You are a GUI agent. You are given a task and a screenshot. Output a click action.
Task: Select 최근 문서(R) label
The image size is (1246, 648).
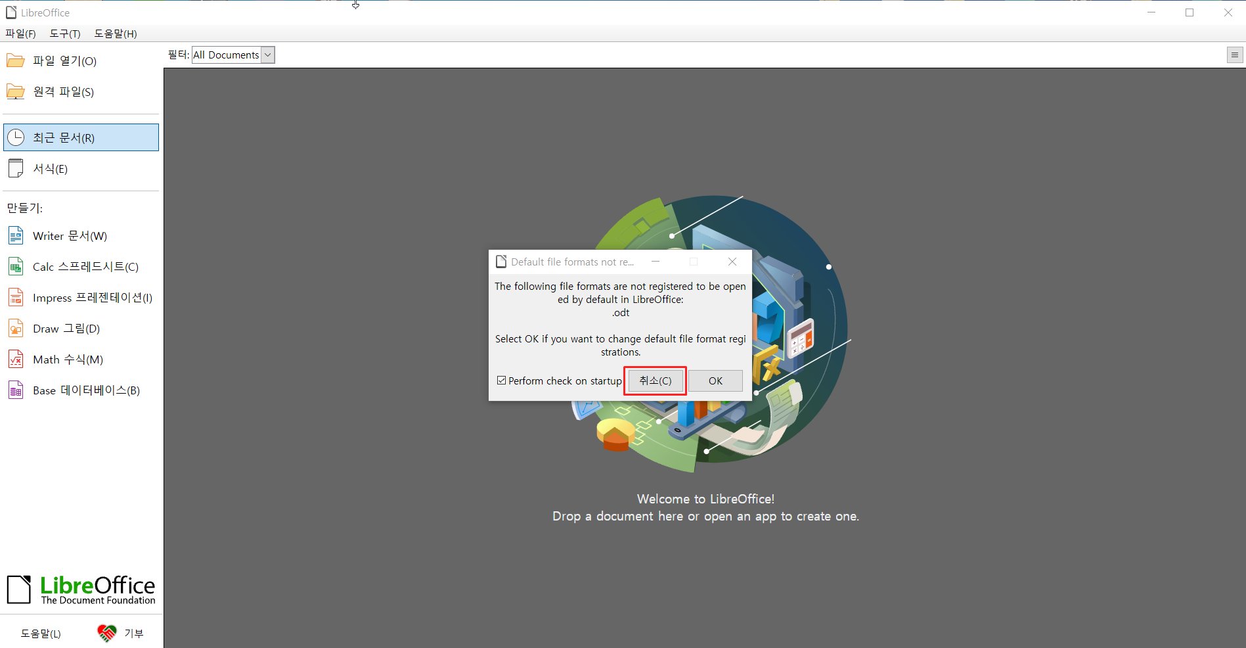64,137
